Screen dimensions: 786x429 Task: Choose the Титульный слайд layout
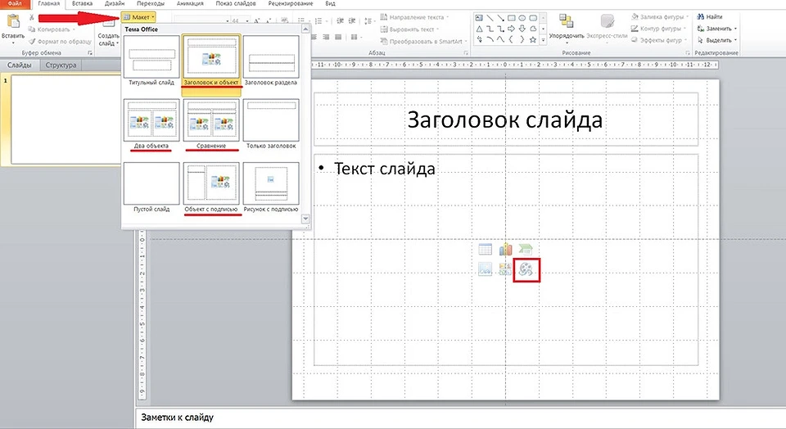click(151, 61)
